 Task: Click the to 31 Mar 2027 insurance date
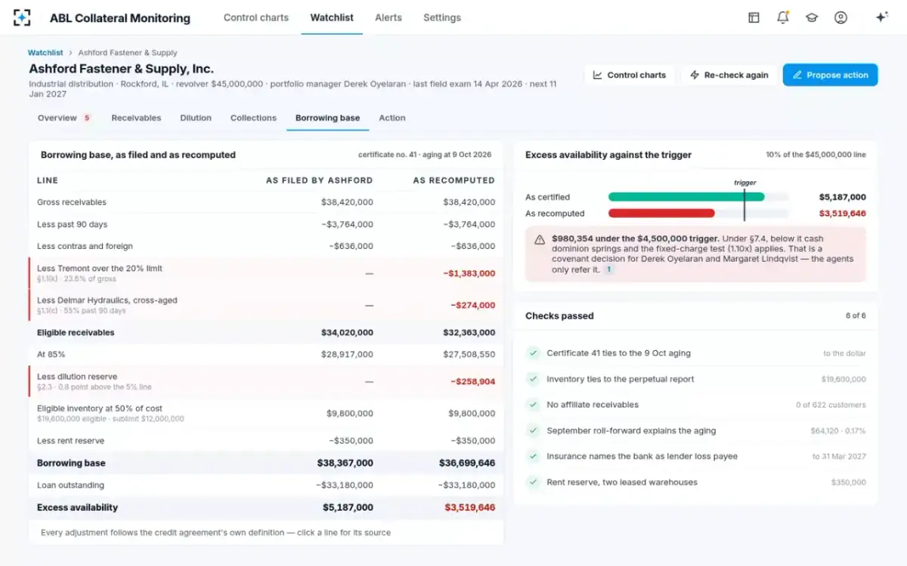(x=839, y=457)
